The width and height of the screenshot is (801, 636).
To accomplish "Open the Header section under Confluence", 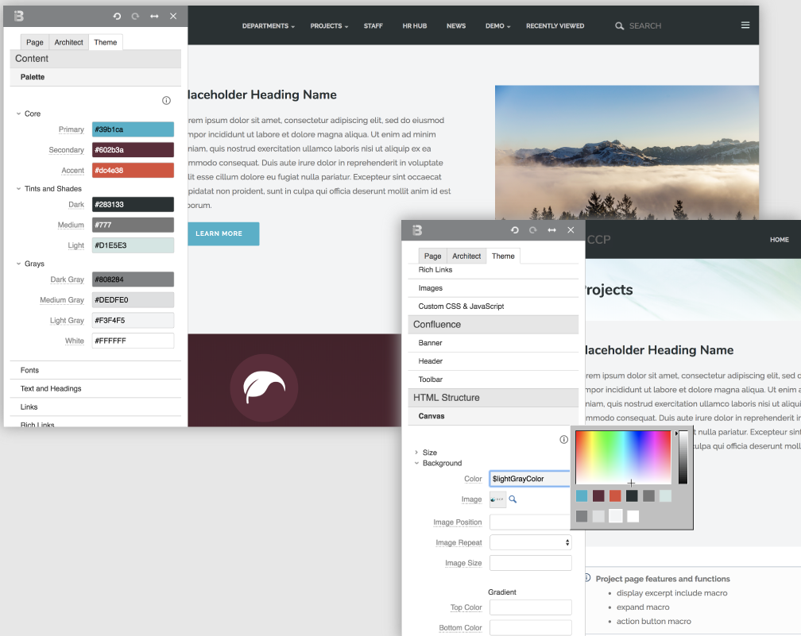I will (493, 361).
